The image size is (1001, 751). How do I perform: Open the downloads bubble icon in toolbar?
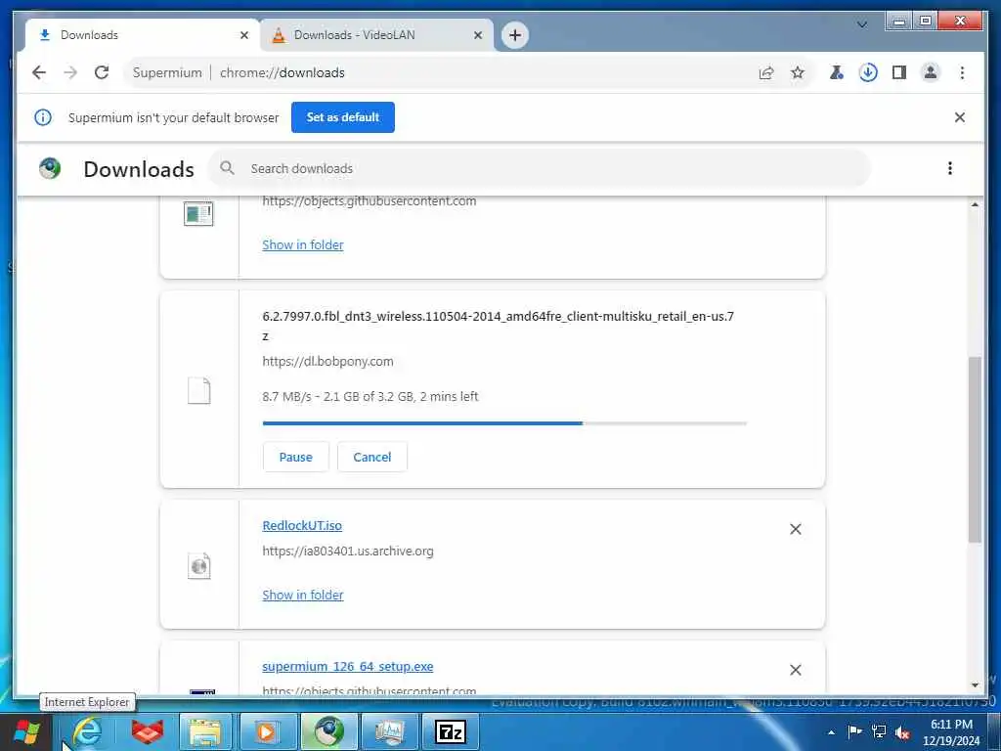point(868,72)
